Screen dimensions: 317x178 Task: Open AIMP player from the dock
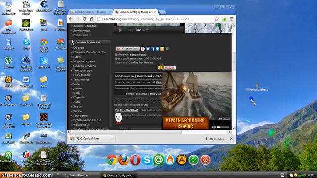click(182, 160)
